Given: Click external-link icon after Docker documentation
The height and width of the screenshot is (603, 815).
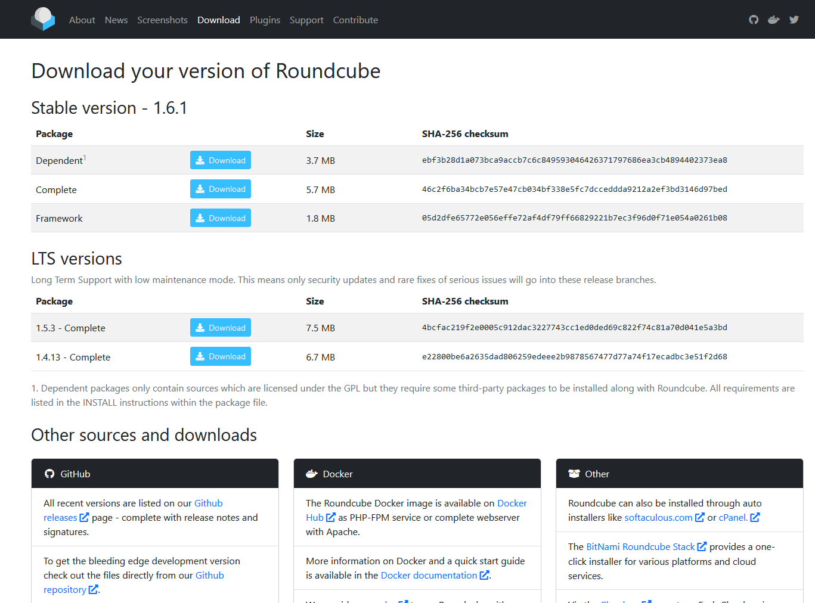Looking at the screenshot, I should pos(484,575).
